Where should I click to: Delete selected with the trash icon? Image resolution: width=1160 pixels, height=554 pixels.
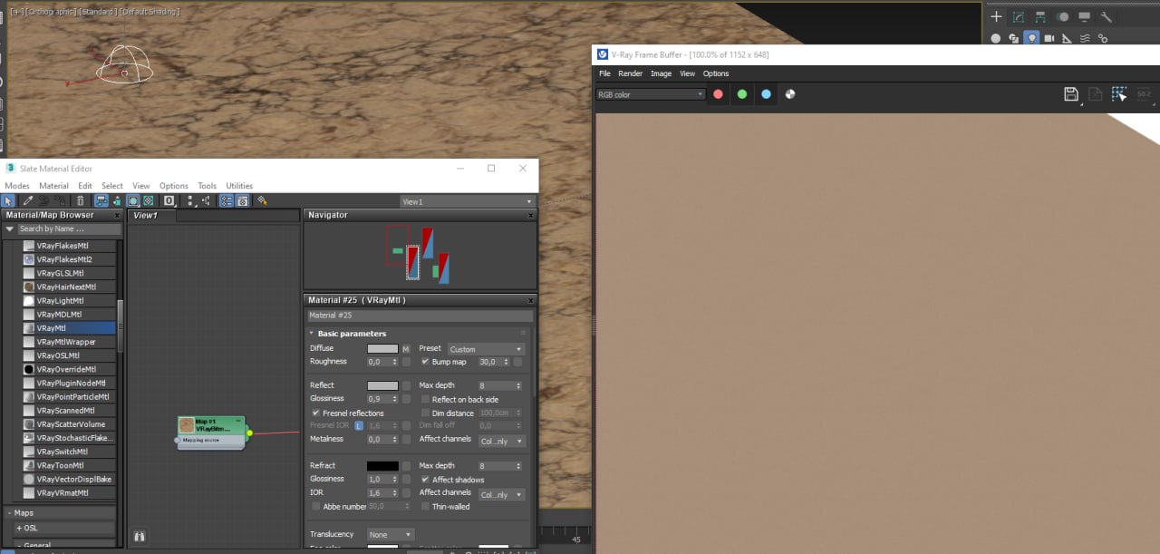(81, 201)
